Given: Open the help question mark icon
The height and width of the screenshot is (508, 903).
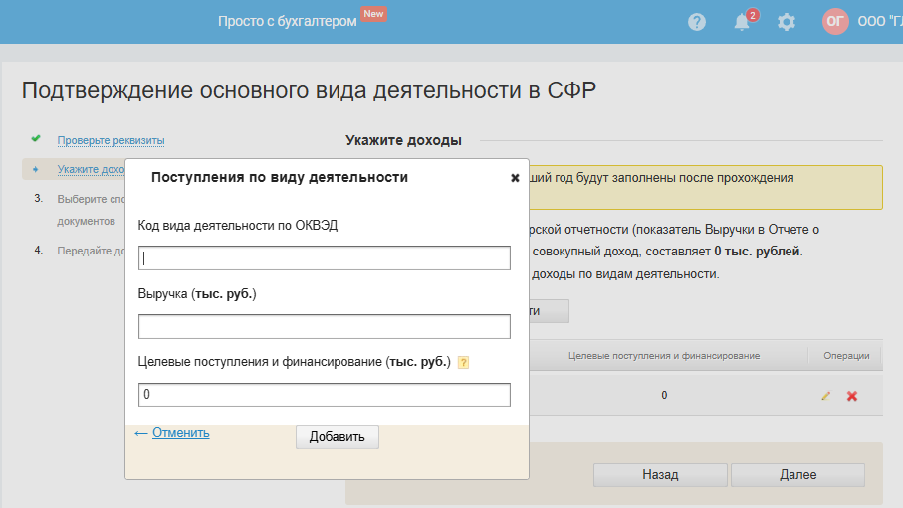Looking at the screenshot, I should (697, 22).
